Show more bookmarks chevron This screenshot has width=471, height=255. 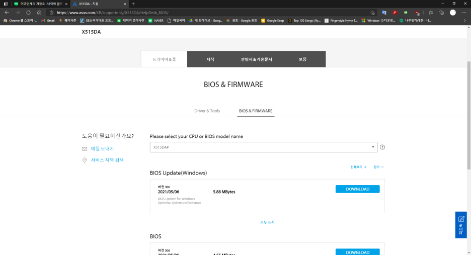tap(464, 21)
